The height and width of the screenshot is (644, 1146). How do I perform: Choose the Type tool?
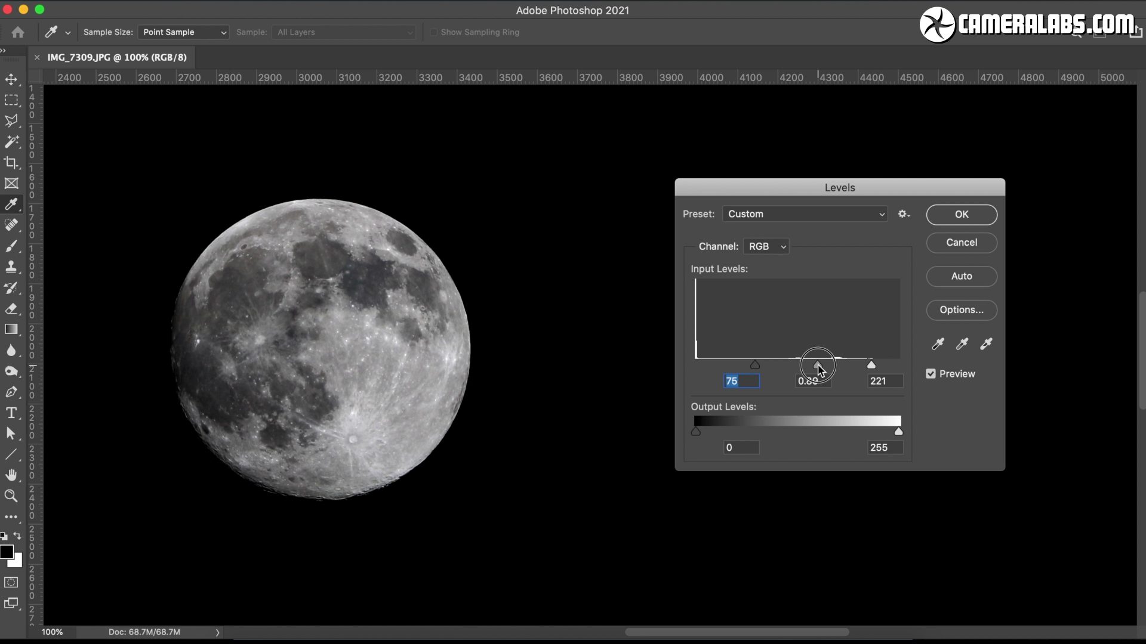pyautogui.click(x=12, y=413)
